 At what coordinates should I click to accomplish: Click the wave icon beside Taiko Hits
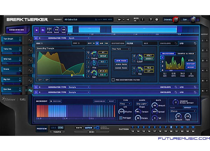click(30, 50)
